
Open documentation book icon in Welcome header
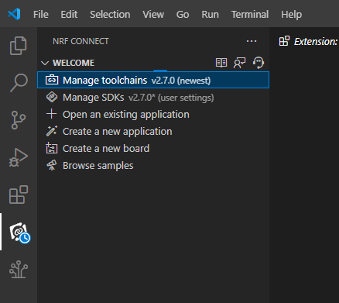tap(221, 63)
